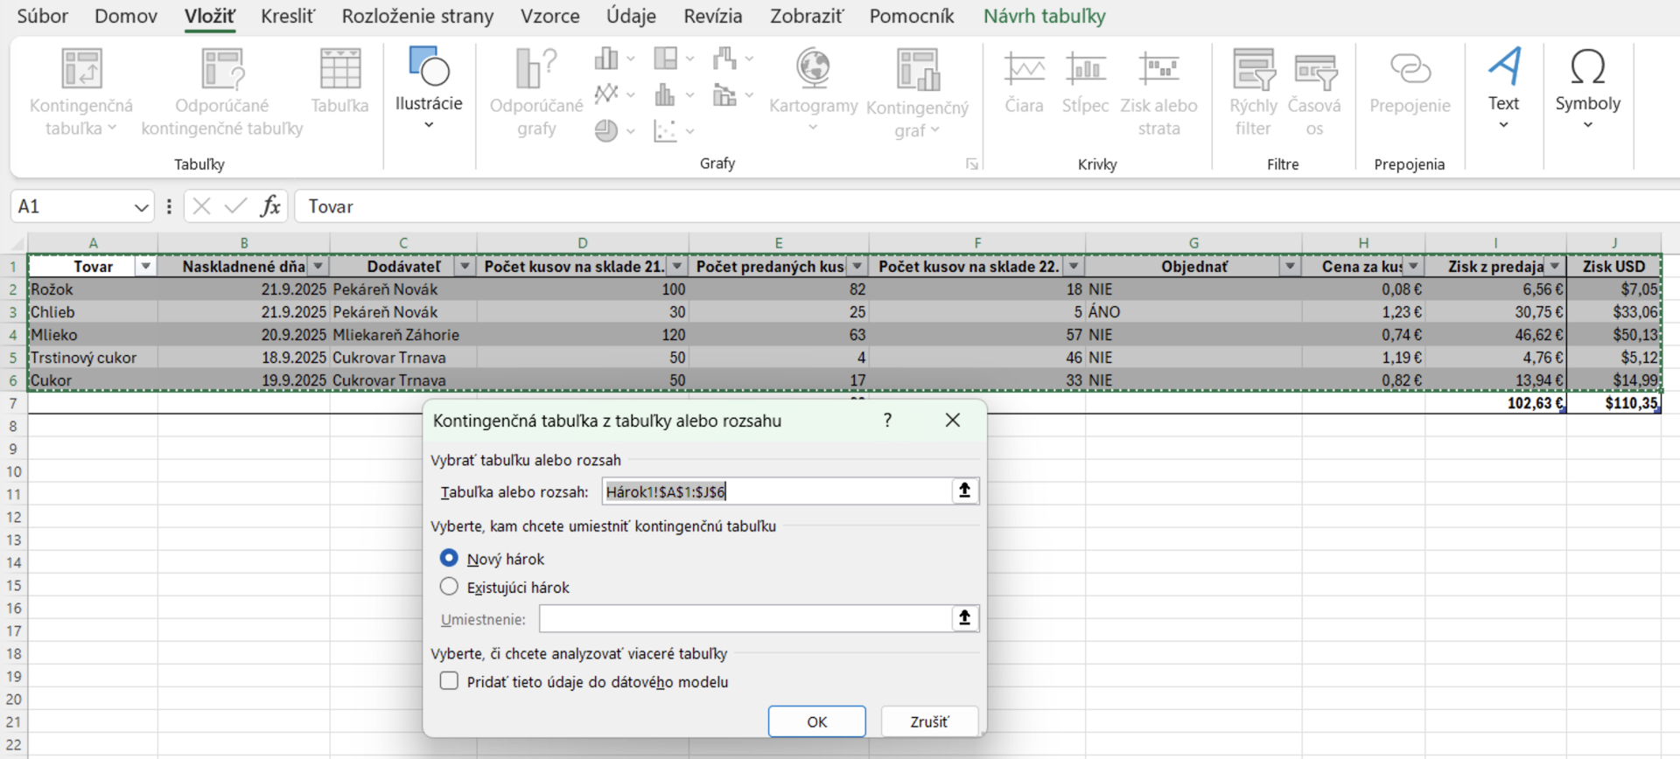The image size is (1680, 759).
Task: Select row 10 header
Action: point(13,471)
